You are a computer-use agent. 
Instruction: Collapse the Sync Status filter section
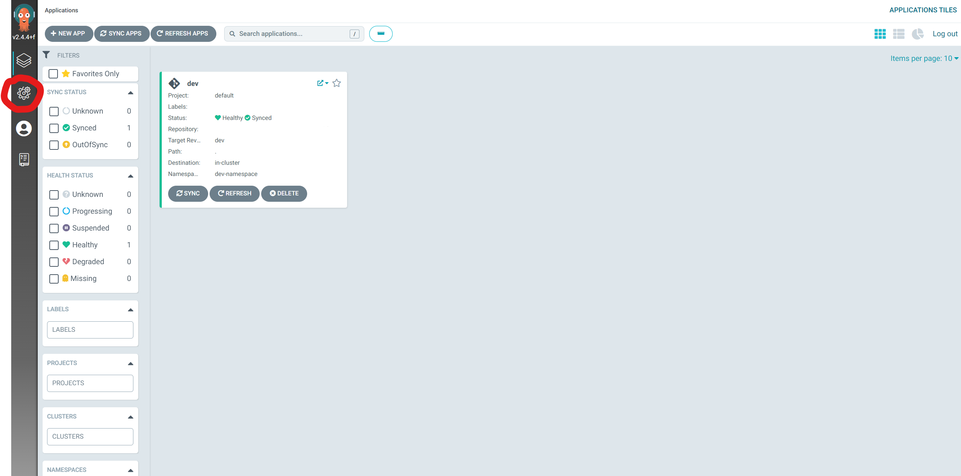coord(130,93)
